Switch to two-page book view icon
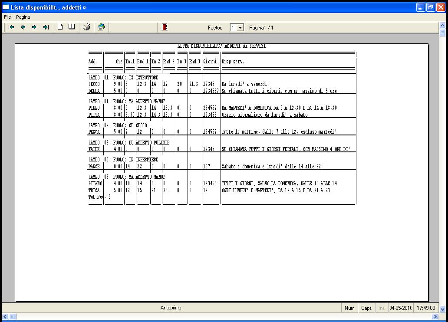The image size is (448, 322). (x=72, y=27)
